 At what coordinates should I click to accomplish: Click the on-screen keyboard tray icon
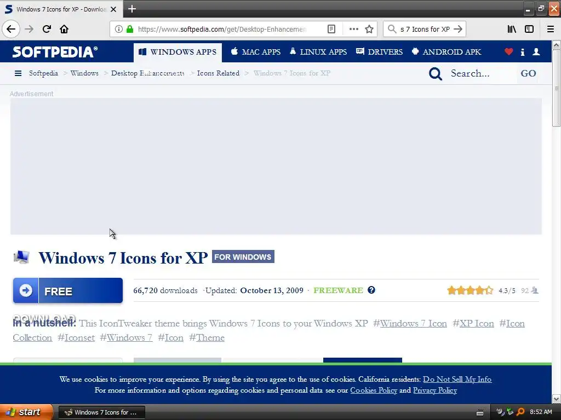point(480,413)
